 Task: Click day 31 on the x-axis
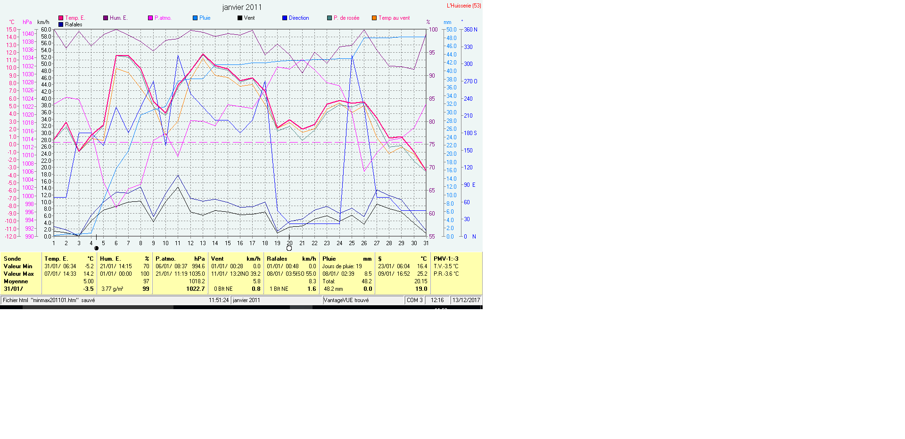tap(426, 243)
